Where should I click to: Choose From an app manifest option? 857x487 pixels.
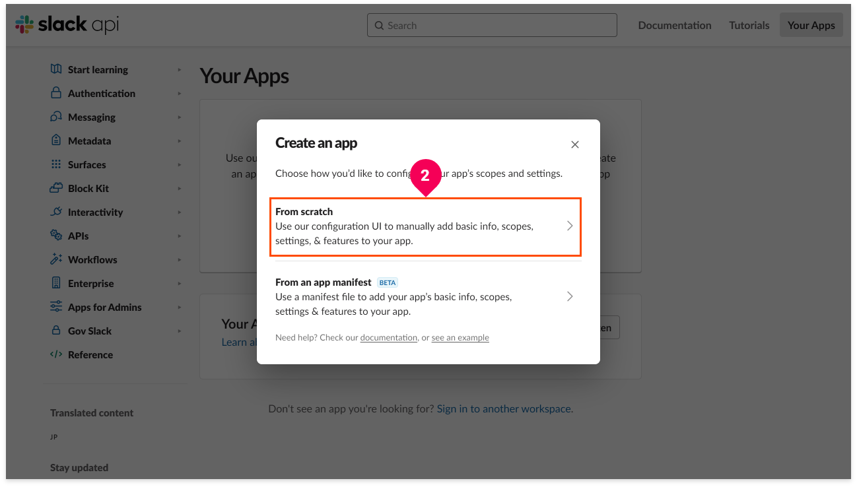coord(425,297)
